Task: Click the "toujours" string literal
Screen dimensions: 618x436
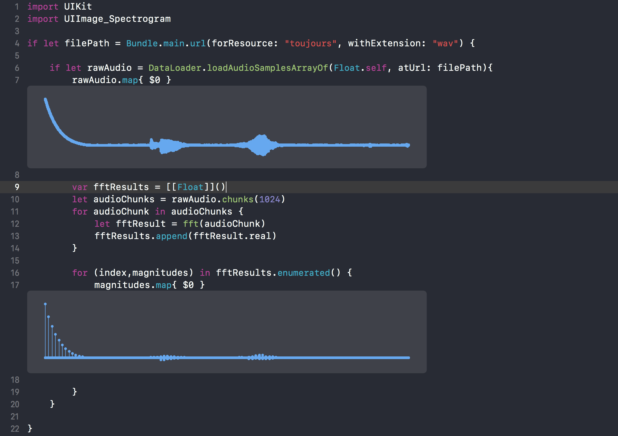Action: pos(311,43)
